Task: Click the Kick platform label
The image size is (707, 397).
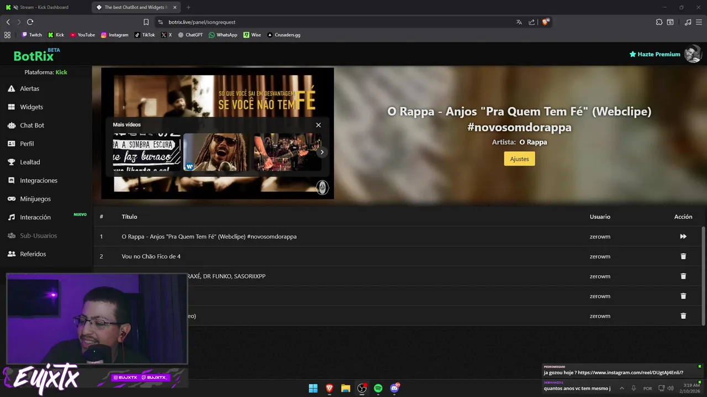Action: (61, 72)
